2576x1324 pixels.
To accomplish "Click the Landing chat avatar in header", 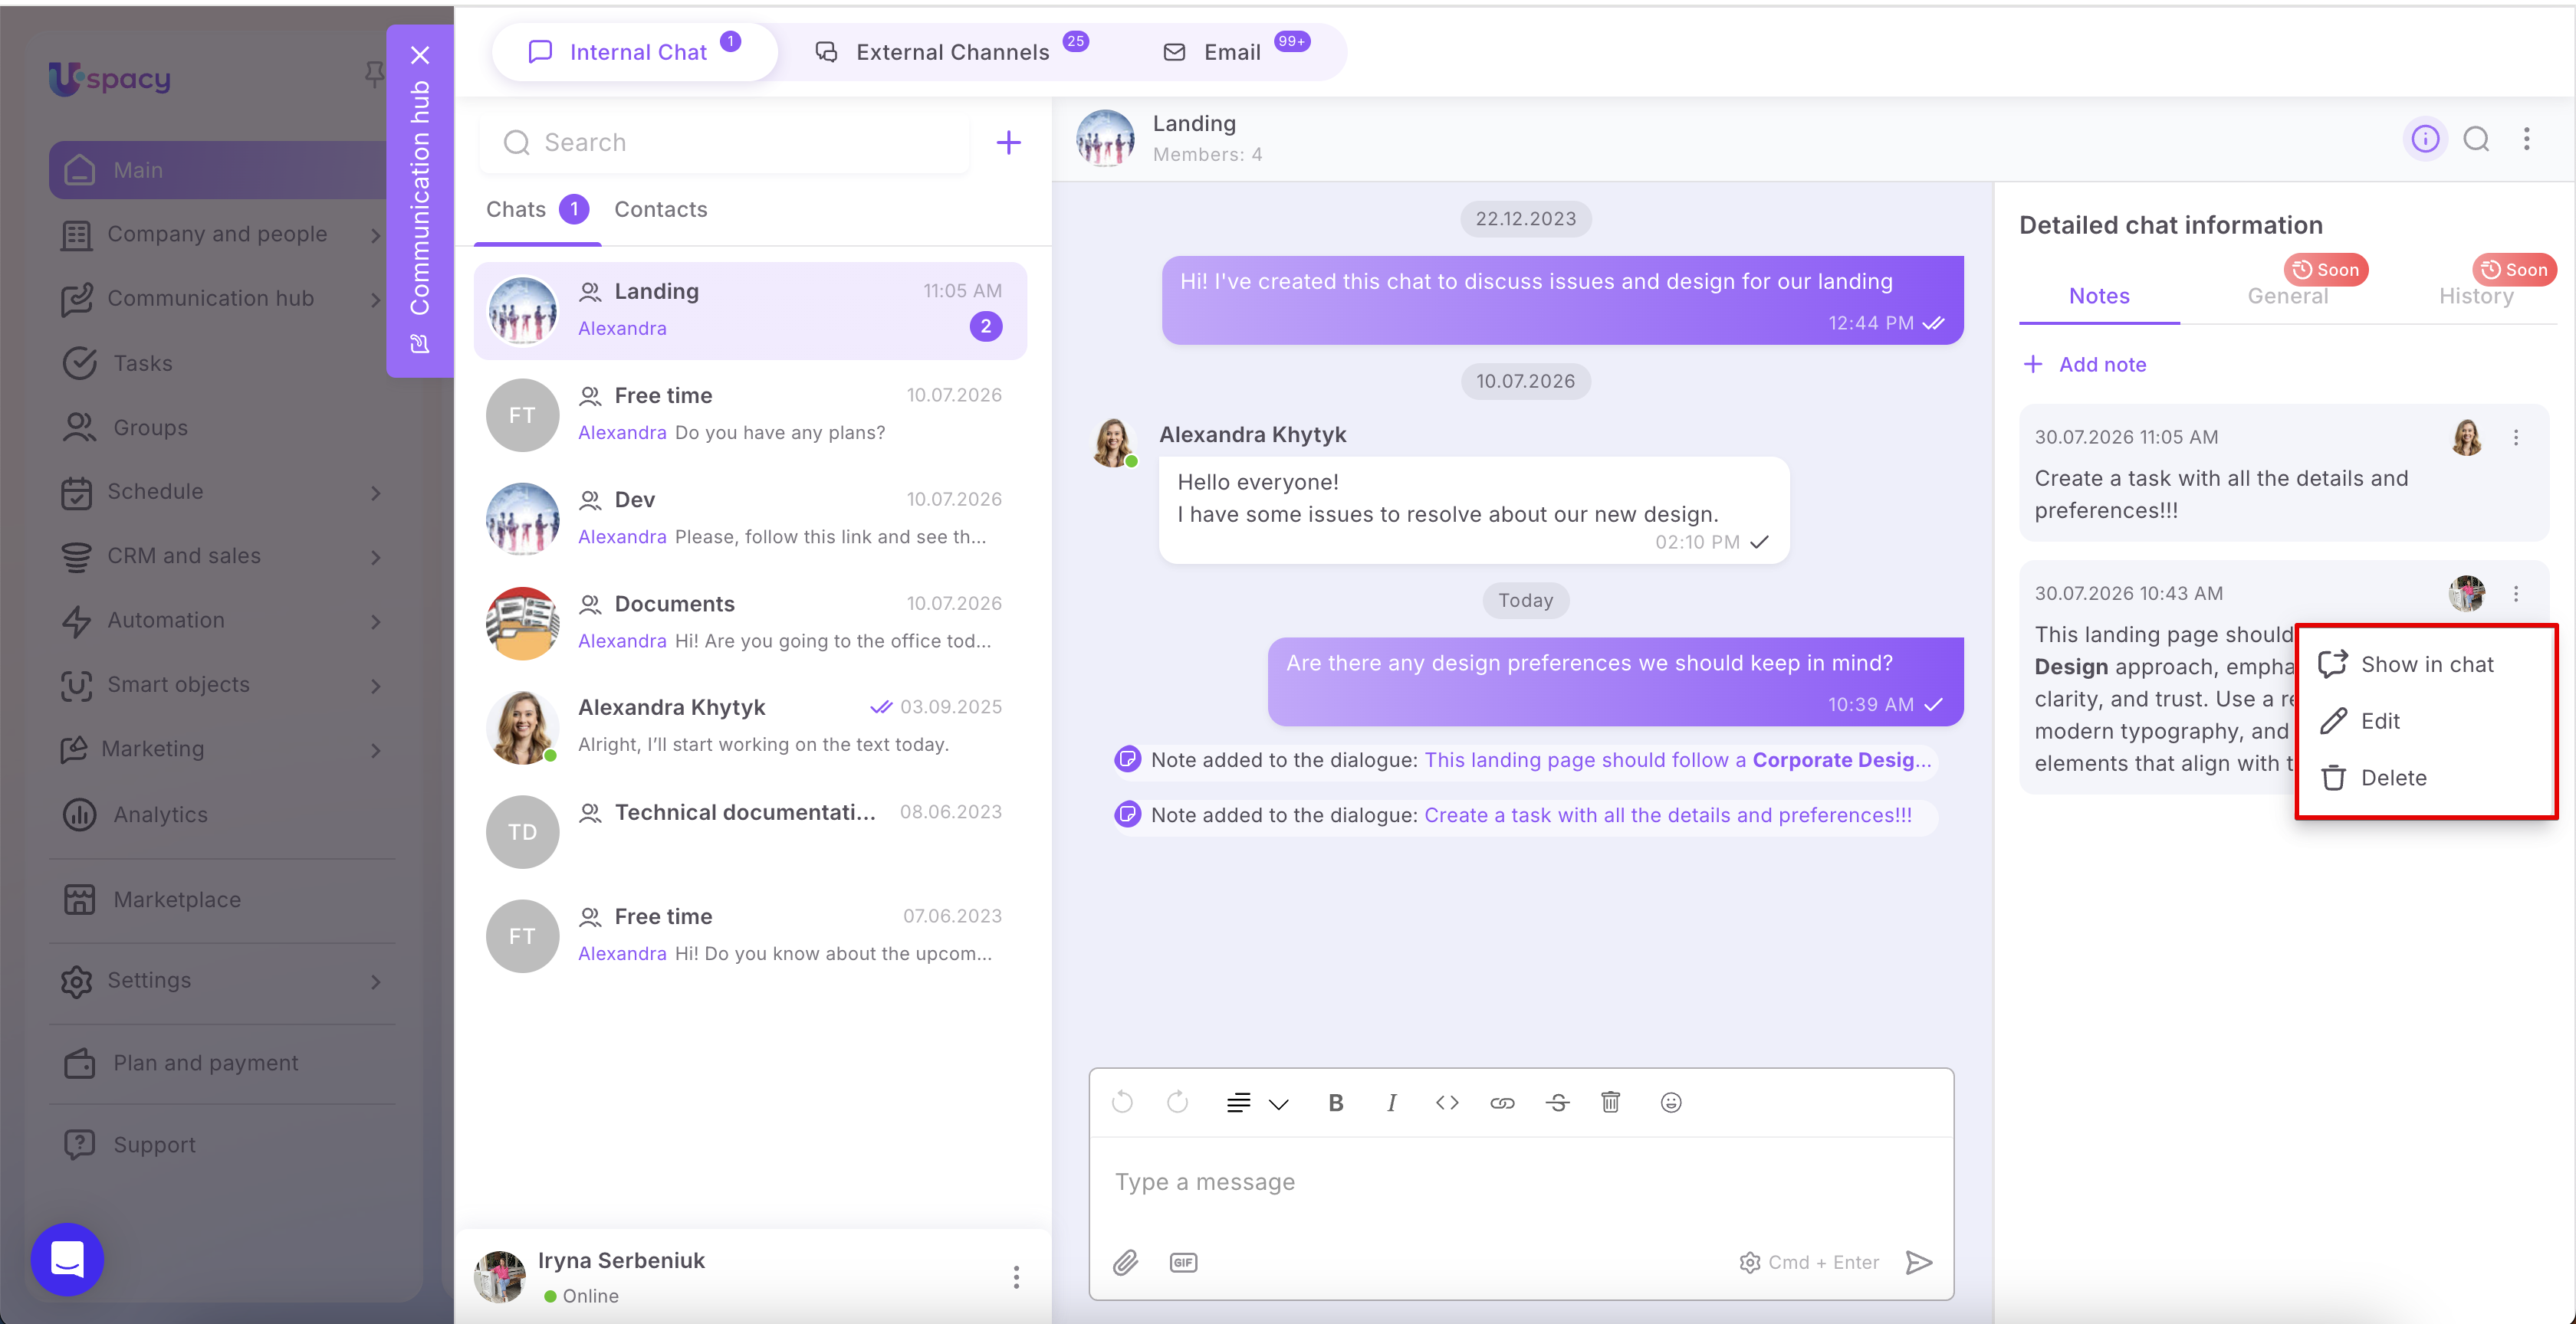I will [1104, 139].
